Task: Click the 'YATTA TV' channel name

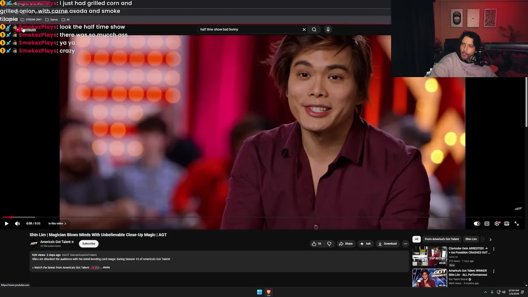Action: (453, 257)
